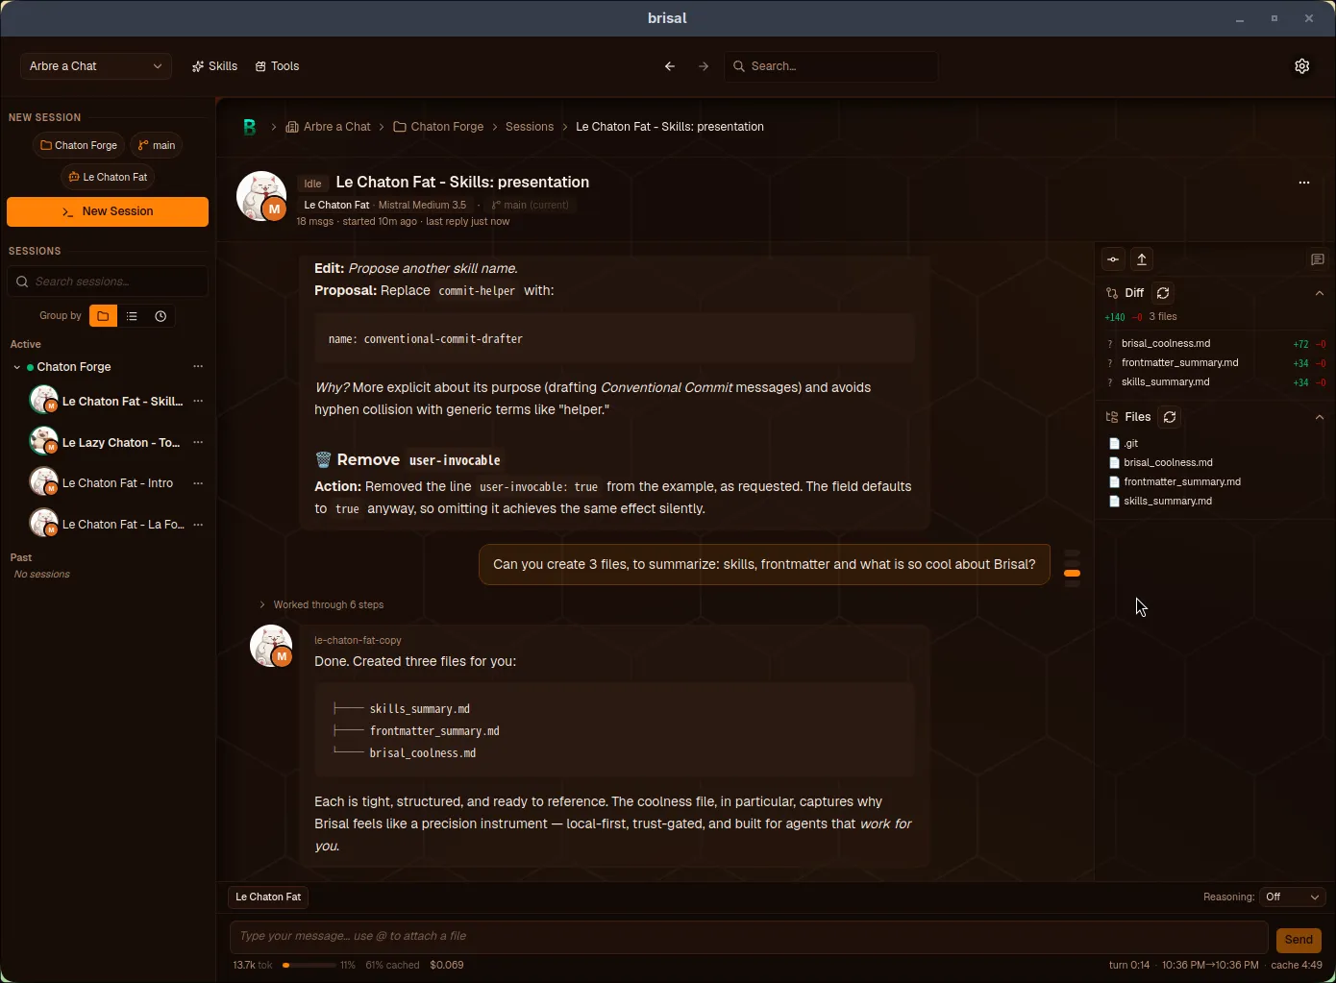Image resolution: width=1336 pixels, height=983 pixels.
Task: Click the push upload arrow icon
Action: click(x=1142, y=259)
